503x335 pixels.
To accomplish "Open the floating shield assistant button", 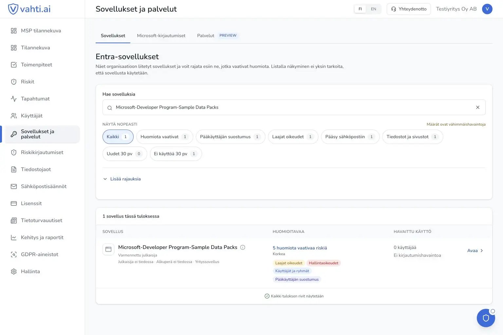I will (486, 318).
